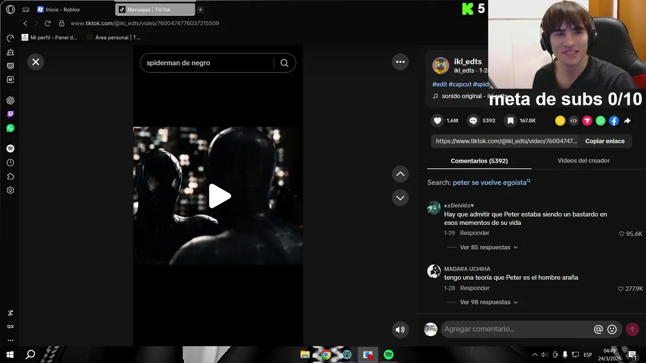This screenshot has height=363, width=646.
Task: Open Spotify from the Windows taskbar
Action: click(388, 354)
